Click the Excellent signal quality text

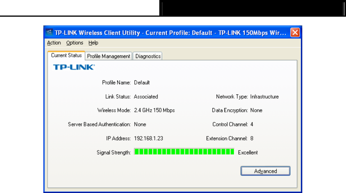coord(248,152)
